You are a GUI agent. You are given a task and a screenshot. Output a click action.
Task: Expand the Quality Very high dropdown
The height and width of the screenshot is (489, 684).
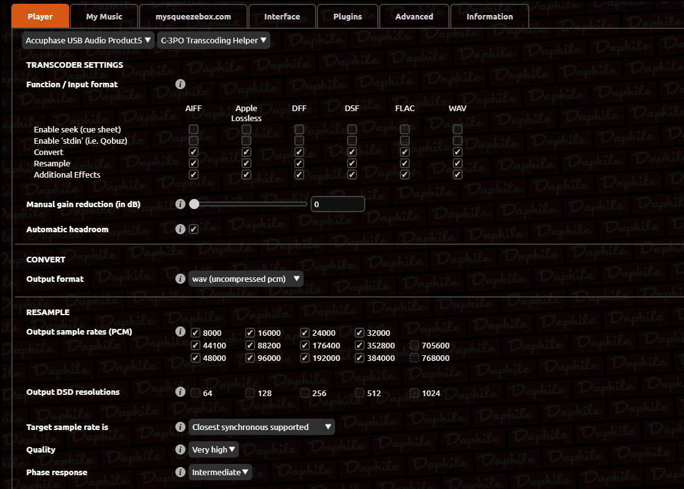click(x=213, y=449)
